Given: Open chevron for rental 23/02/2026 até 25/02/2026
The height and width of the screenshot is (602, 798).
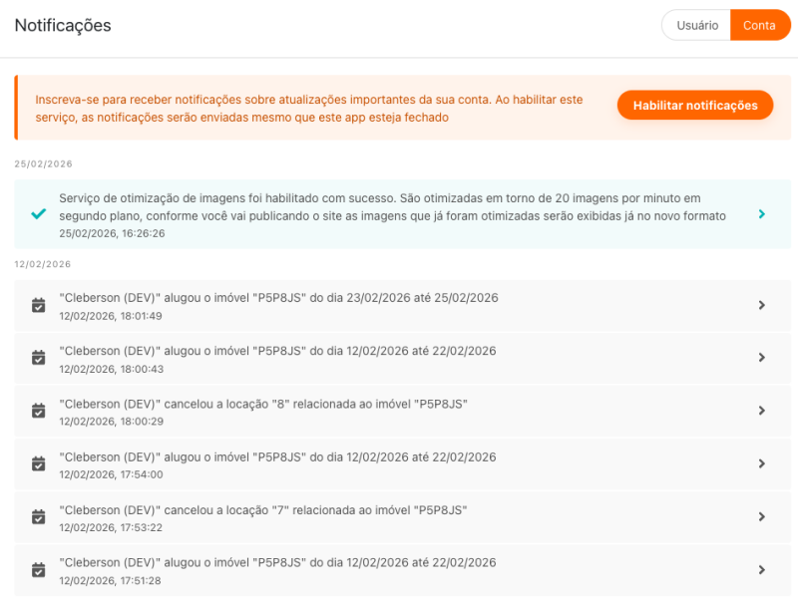Looking at the screenshot, I should click(761, 305).
